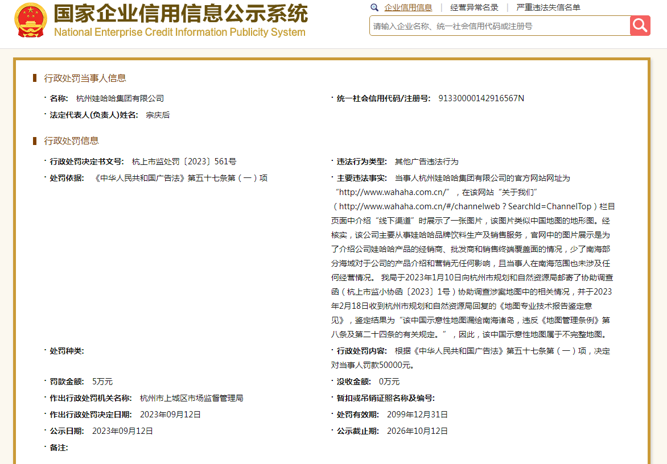
Task: Click the red search magnifier button
Action: (x=640, y=26)
